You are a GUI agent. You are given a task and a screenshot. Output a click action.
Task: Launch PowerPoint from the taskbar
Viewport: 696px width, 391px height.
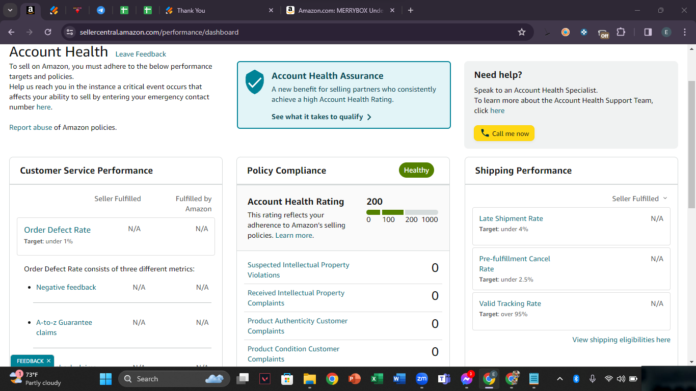coord(354,379)
